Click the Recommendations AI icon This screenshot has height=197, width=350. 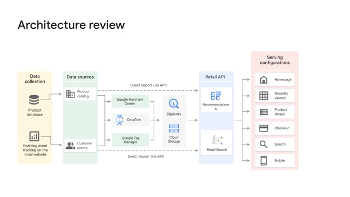[215, 96]
